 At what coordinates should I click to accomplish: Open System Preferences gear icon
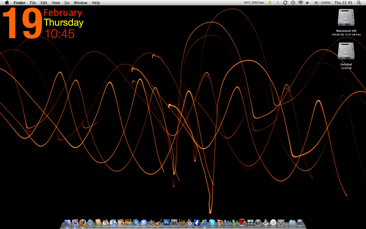pos(281,223)
